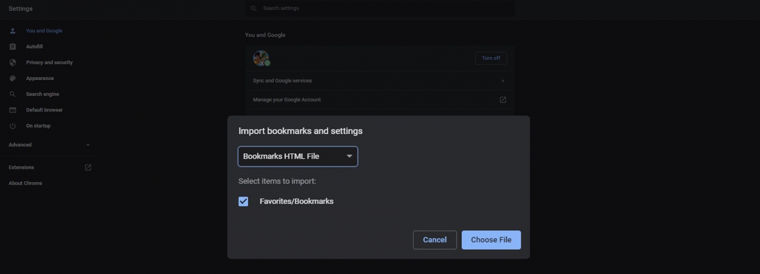Open On startup settings page
This screenshot has width=760, height=274.
tap(38, 125)
